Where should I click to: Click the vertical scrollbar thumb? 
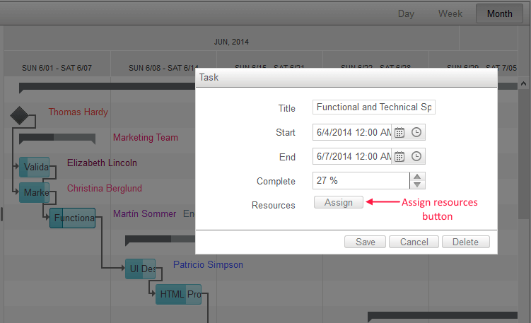pyautogui.click(x=523, y=154)
